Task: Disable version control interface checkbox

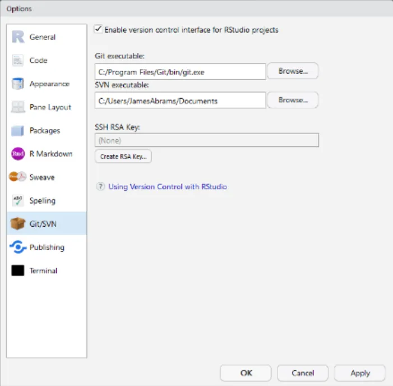Action: (x=98, y=29)
